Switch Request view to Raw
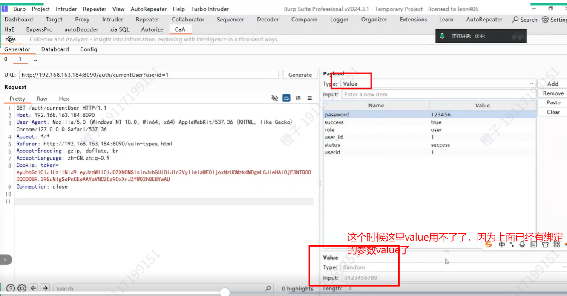 click(x=42, y=99)
